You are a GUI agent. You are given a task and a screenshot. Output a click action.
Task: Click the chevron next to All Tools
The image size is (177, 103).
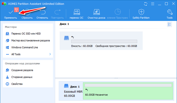click(50, 54)
